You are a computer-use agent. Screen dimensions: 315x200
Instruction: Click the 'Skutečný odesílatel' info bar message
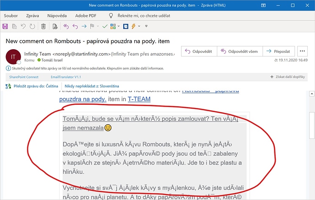[88, 68]
